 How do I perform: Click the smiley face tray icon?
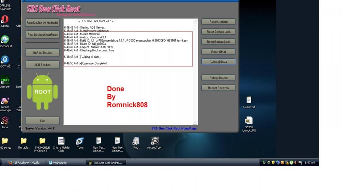coord(282,163)
